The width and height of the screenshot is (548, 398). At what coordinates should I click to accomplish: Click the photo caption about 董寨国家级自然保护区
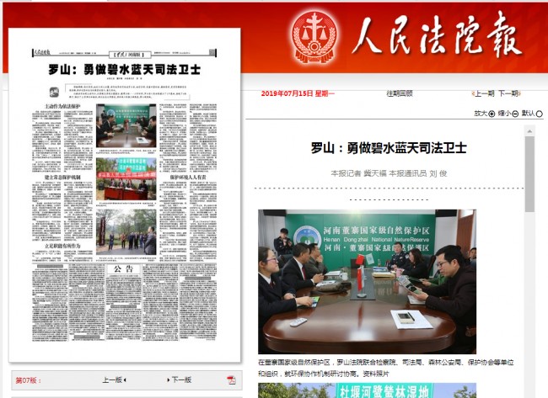pyautogui.click(x=386, y=368)
